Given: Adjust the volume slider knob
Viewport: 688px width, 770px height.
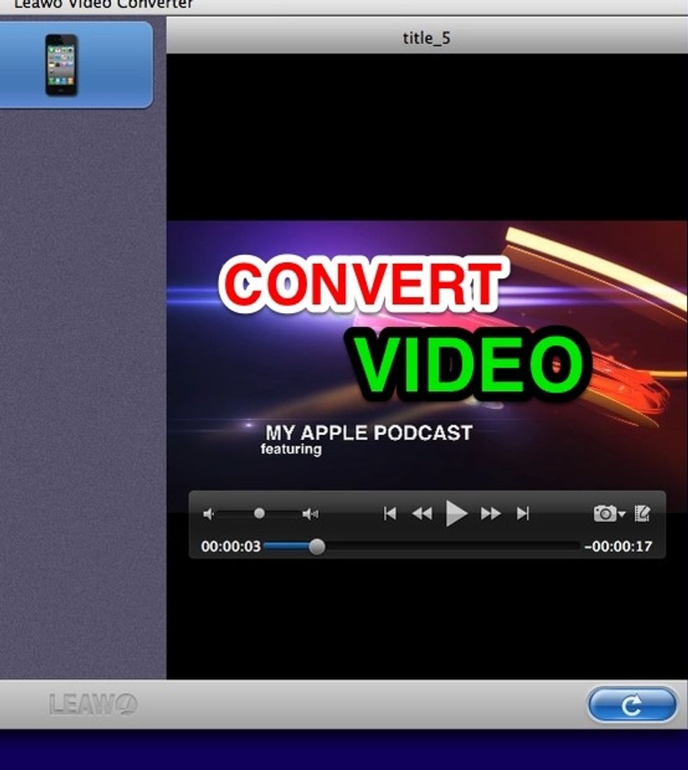Looking at the screenshot, I should pyautogui.click(x=259, y=514).
